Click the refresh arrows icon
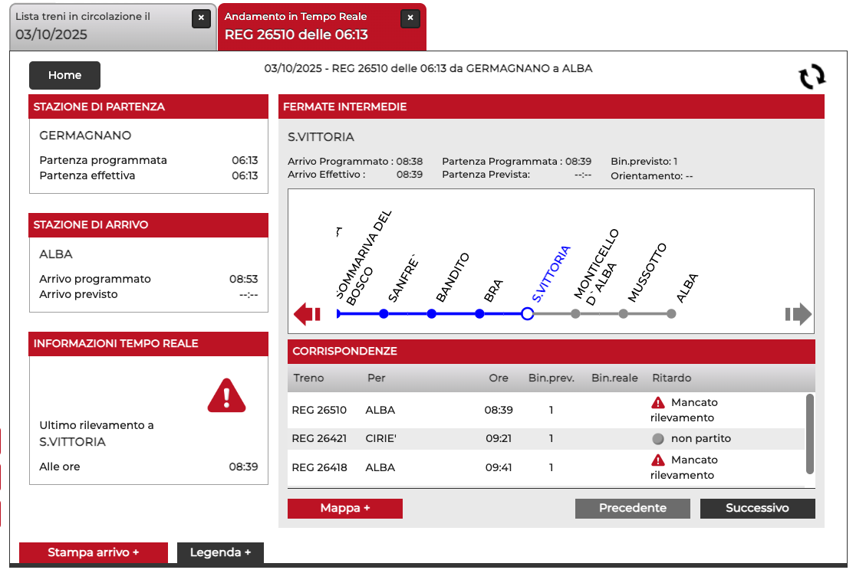This screenshot has width=866, height=583. click(812, 77)
